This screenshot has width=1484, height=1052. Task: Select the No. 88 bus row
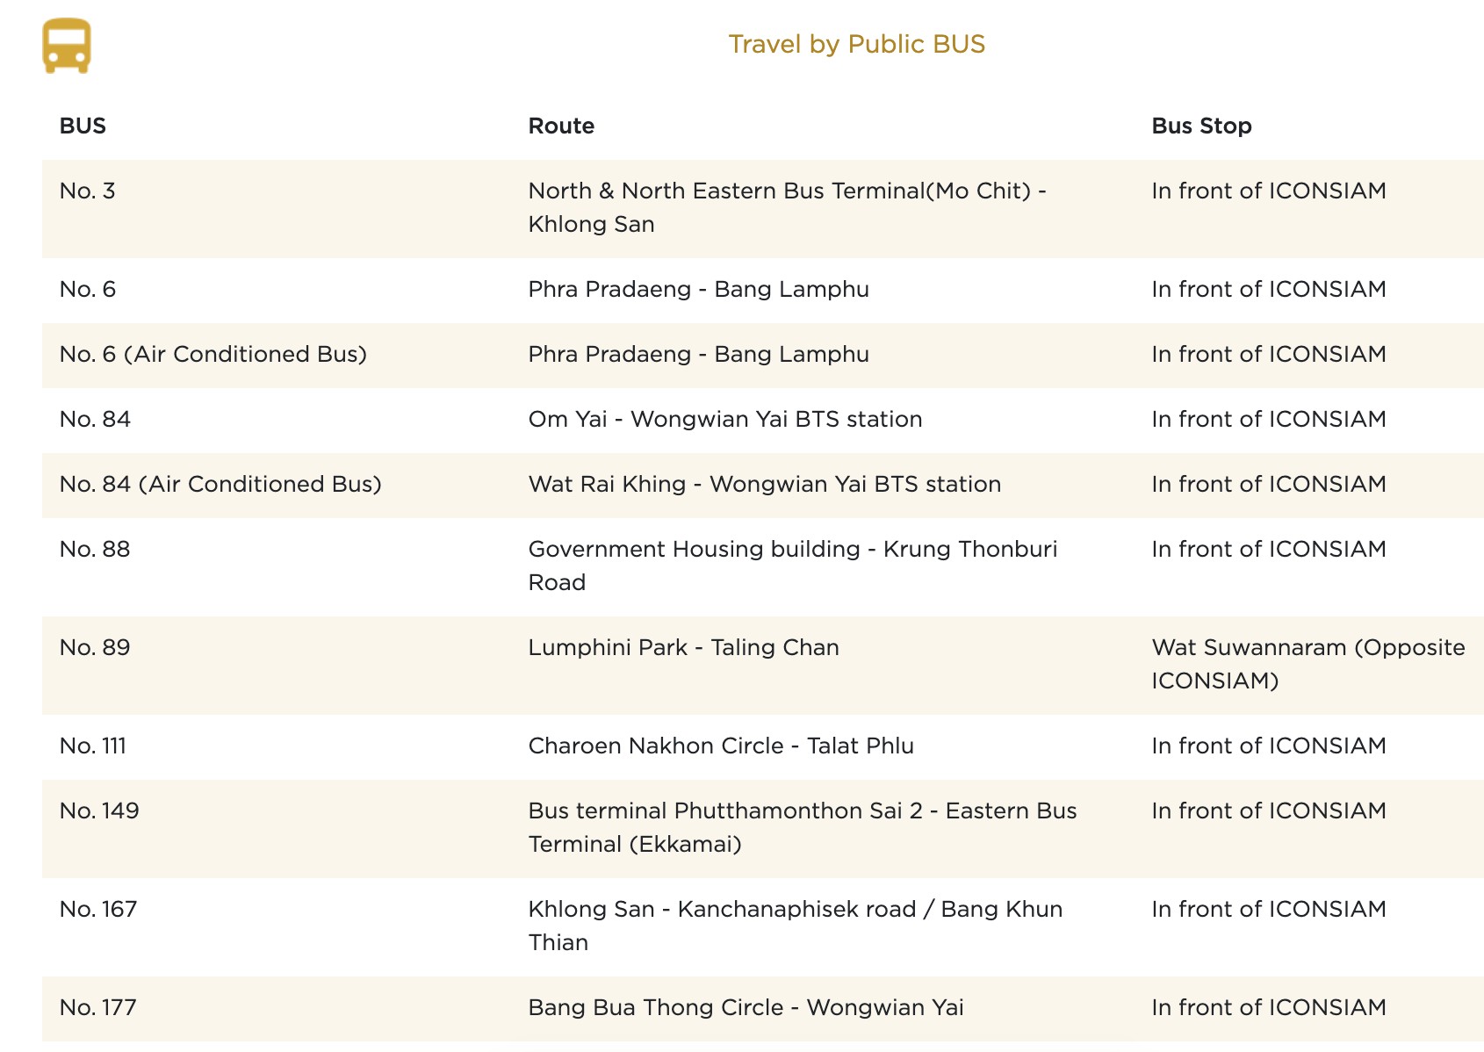pyautogui.click(x=95, y=549)
